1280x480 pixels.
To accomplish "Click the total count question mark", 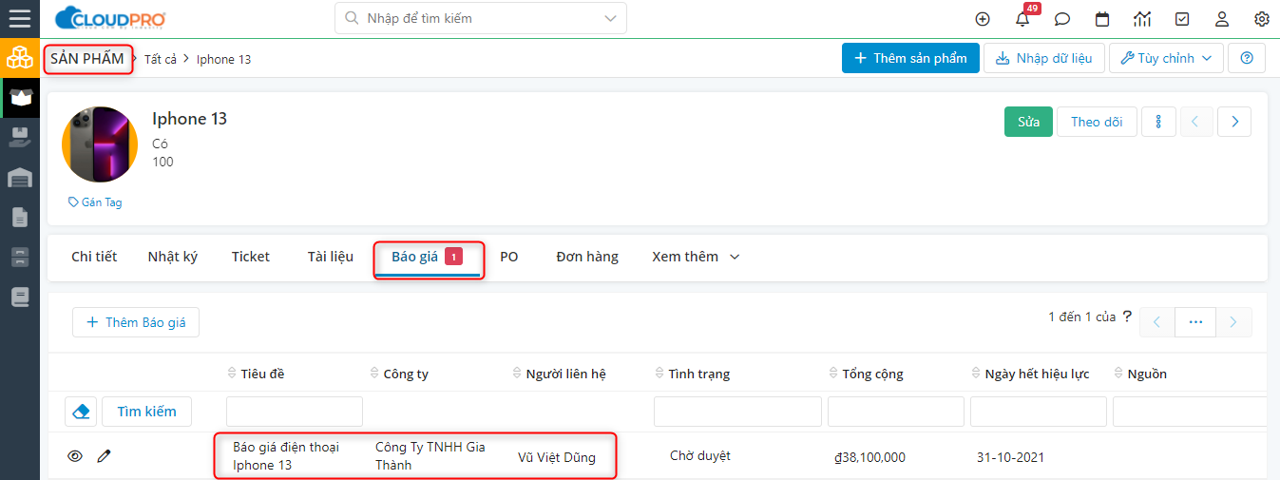I will (1127, 317).
